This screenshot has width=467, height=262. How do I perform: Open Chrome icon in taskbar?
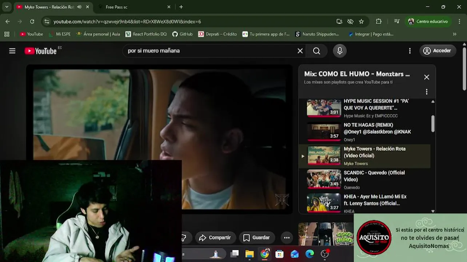[264, 254]
